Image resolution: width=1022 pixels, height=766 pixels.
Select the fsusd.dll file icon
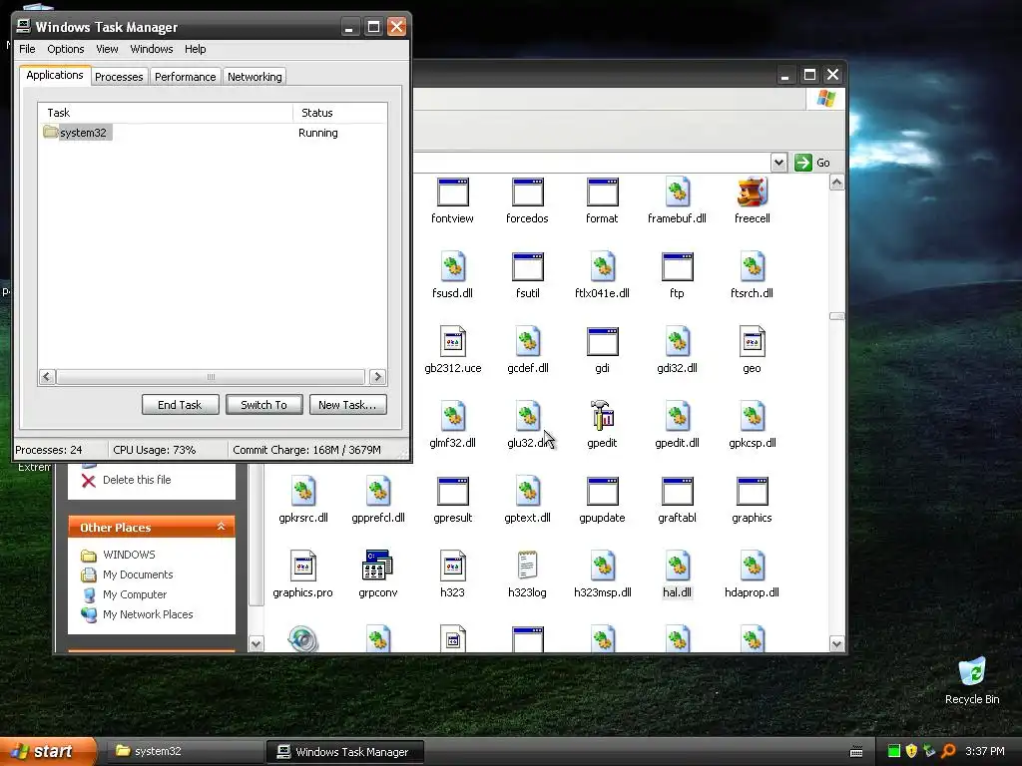452,267
